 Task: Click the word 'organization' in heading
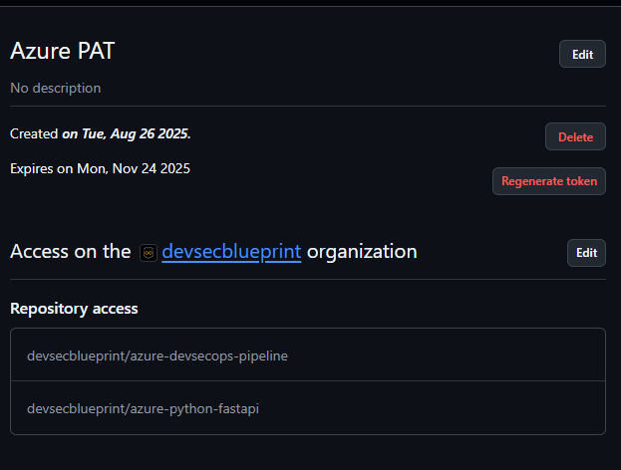pyautogui.click(x=362, y=252)
